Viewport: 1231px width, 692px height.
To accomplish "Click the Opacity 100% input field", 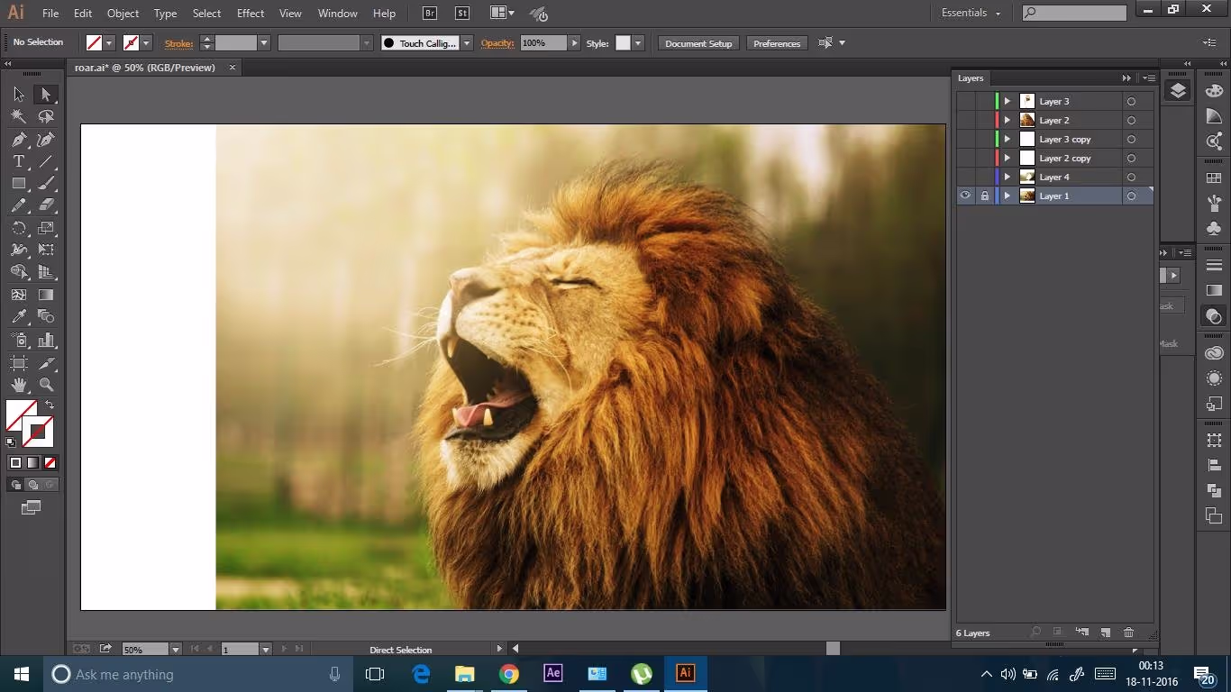I will pos(543,43).
